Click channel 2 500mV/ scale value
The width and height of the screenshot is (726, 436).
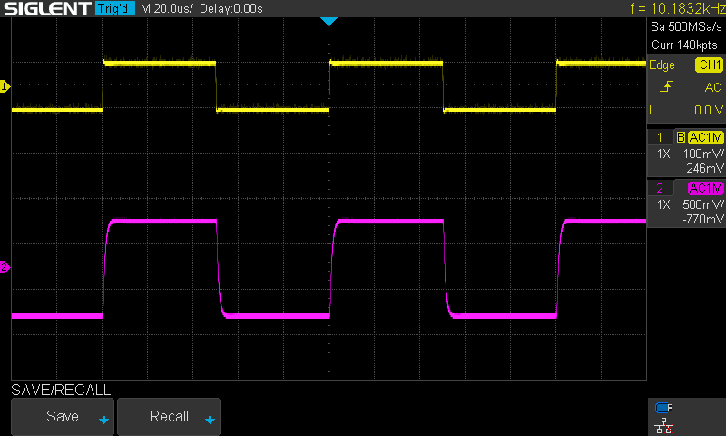(x=702, y=204)
